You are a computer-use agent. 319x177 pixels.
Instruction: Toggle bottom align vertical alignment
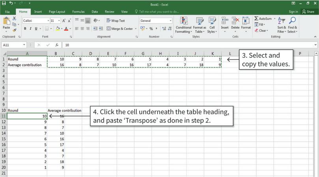(x=88, y=20)
